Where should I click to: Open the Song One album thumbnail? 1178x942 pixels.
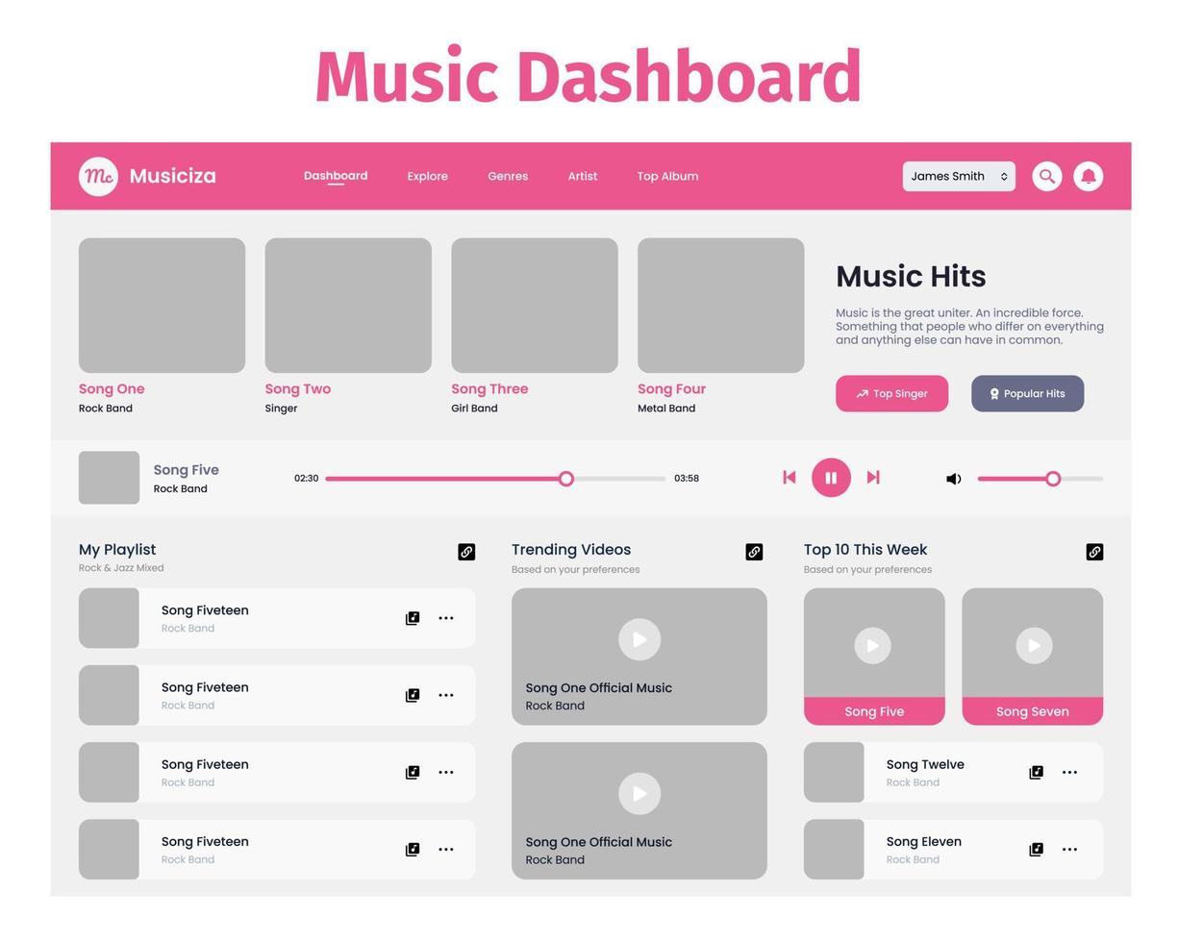click(x=163, y=306)
